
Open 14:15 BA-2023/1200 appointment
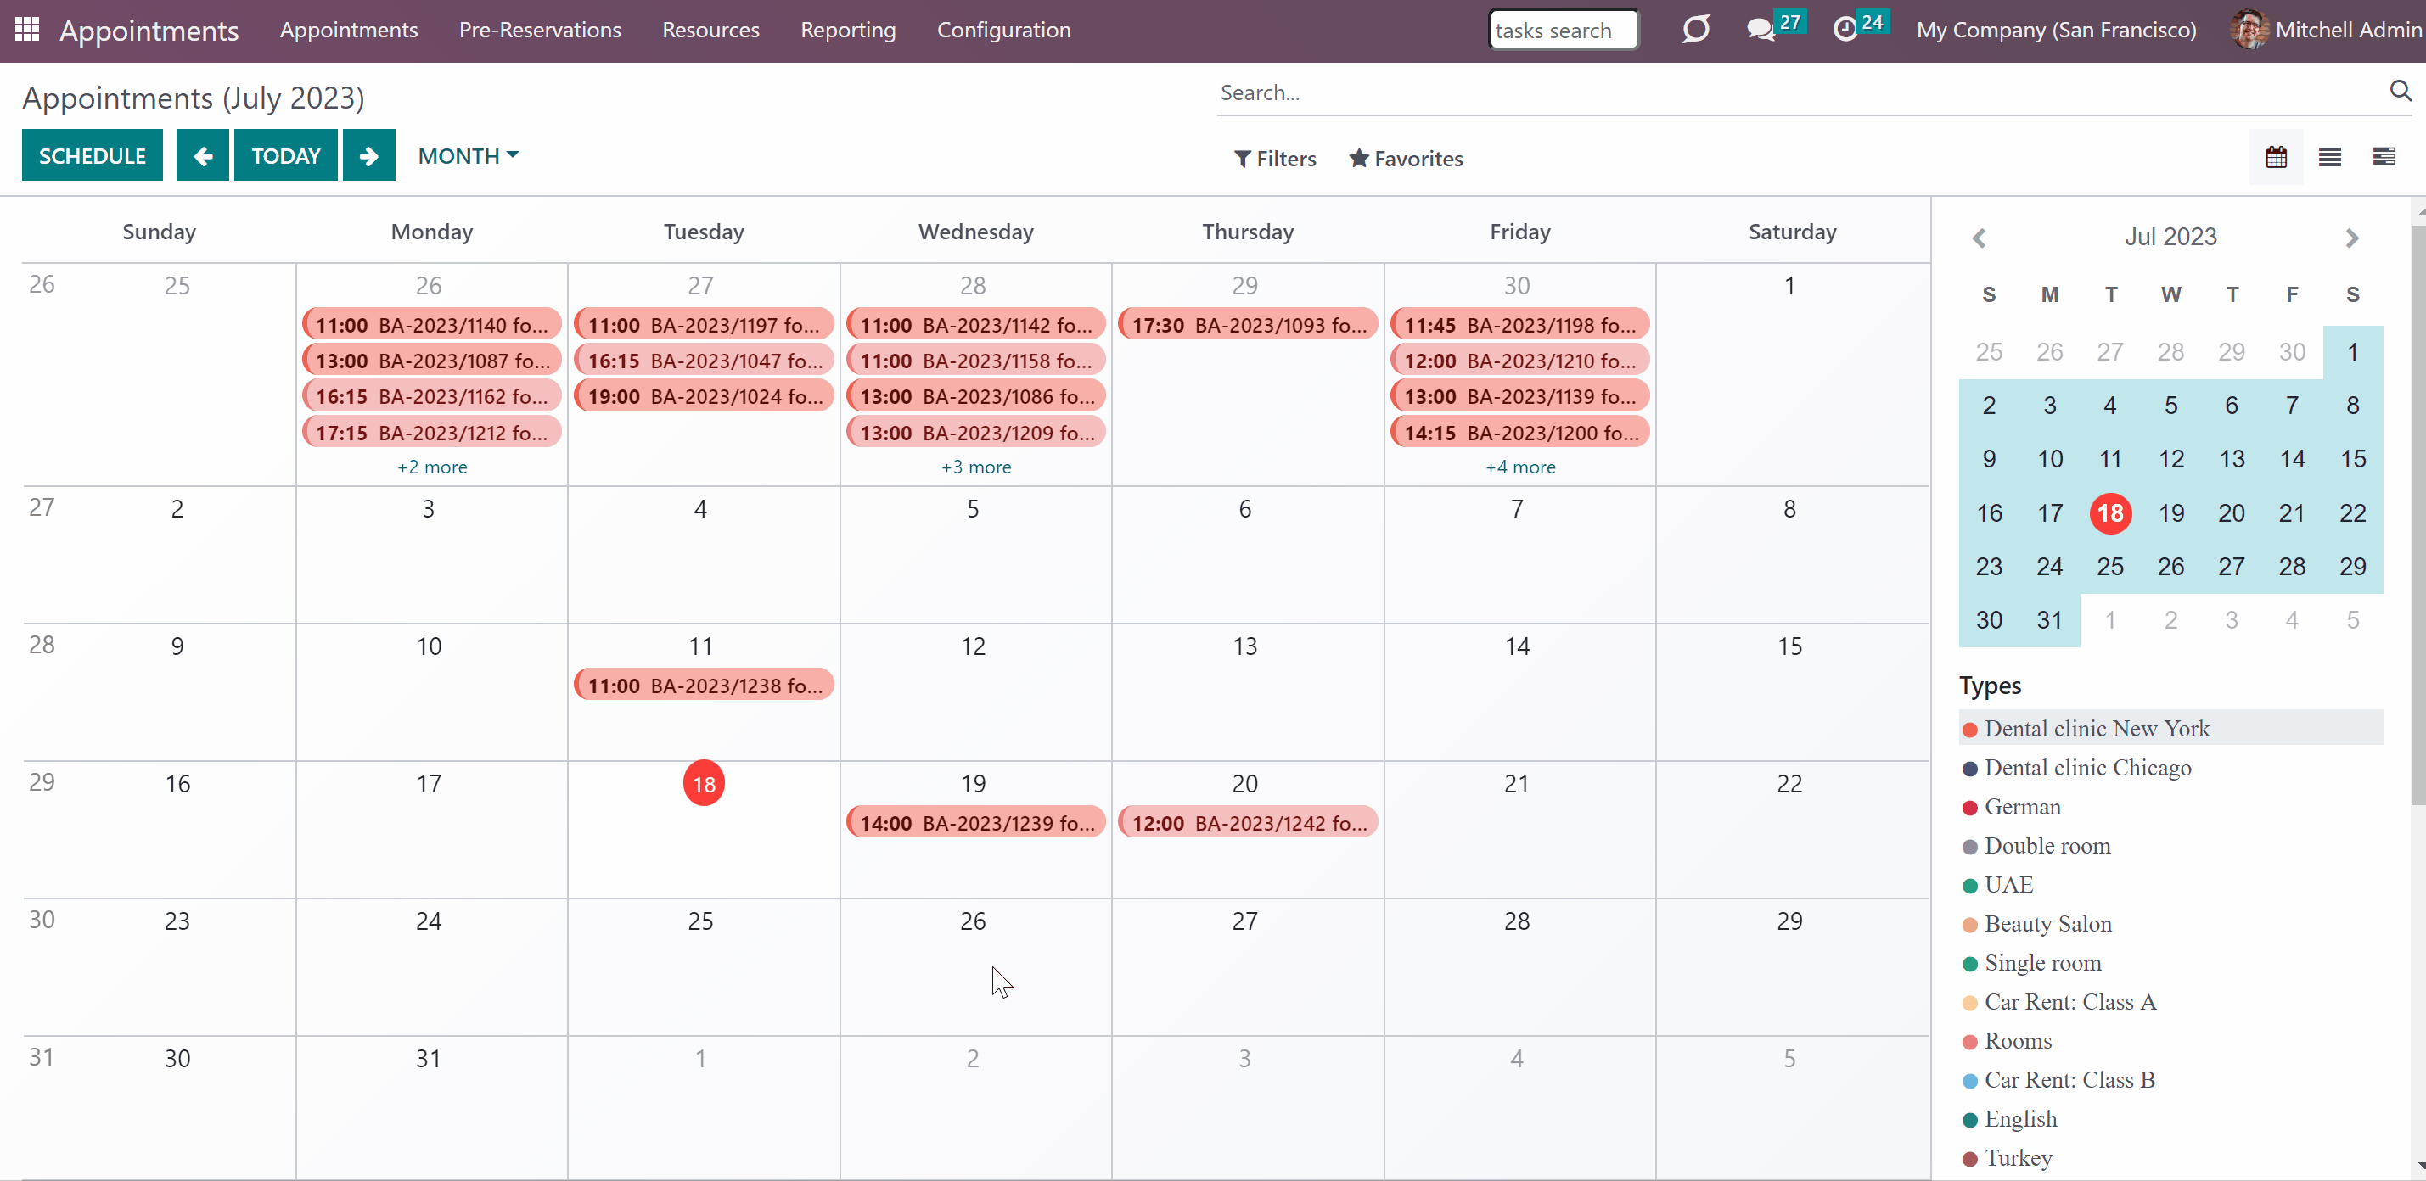coord(1520,433)
